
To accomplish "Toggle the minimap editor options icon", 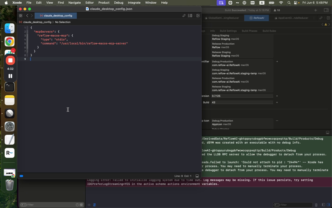I will (190, 16).
